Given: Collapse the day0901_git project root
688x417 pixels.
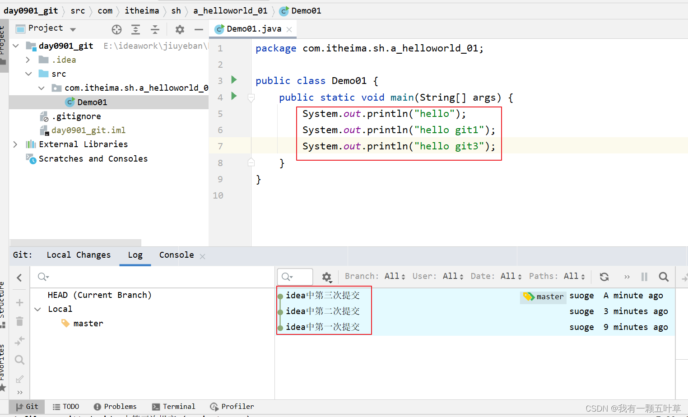Looking at the screenshot, I should pyautogui.click(x=16, y=46).
